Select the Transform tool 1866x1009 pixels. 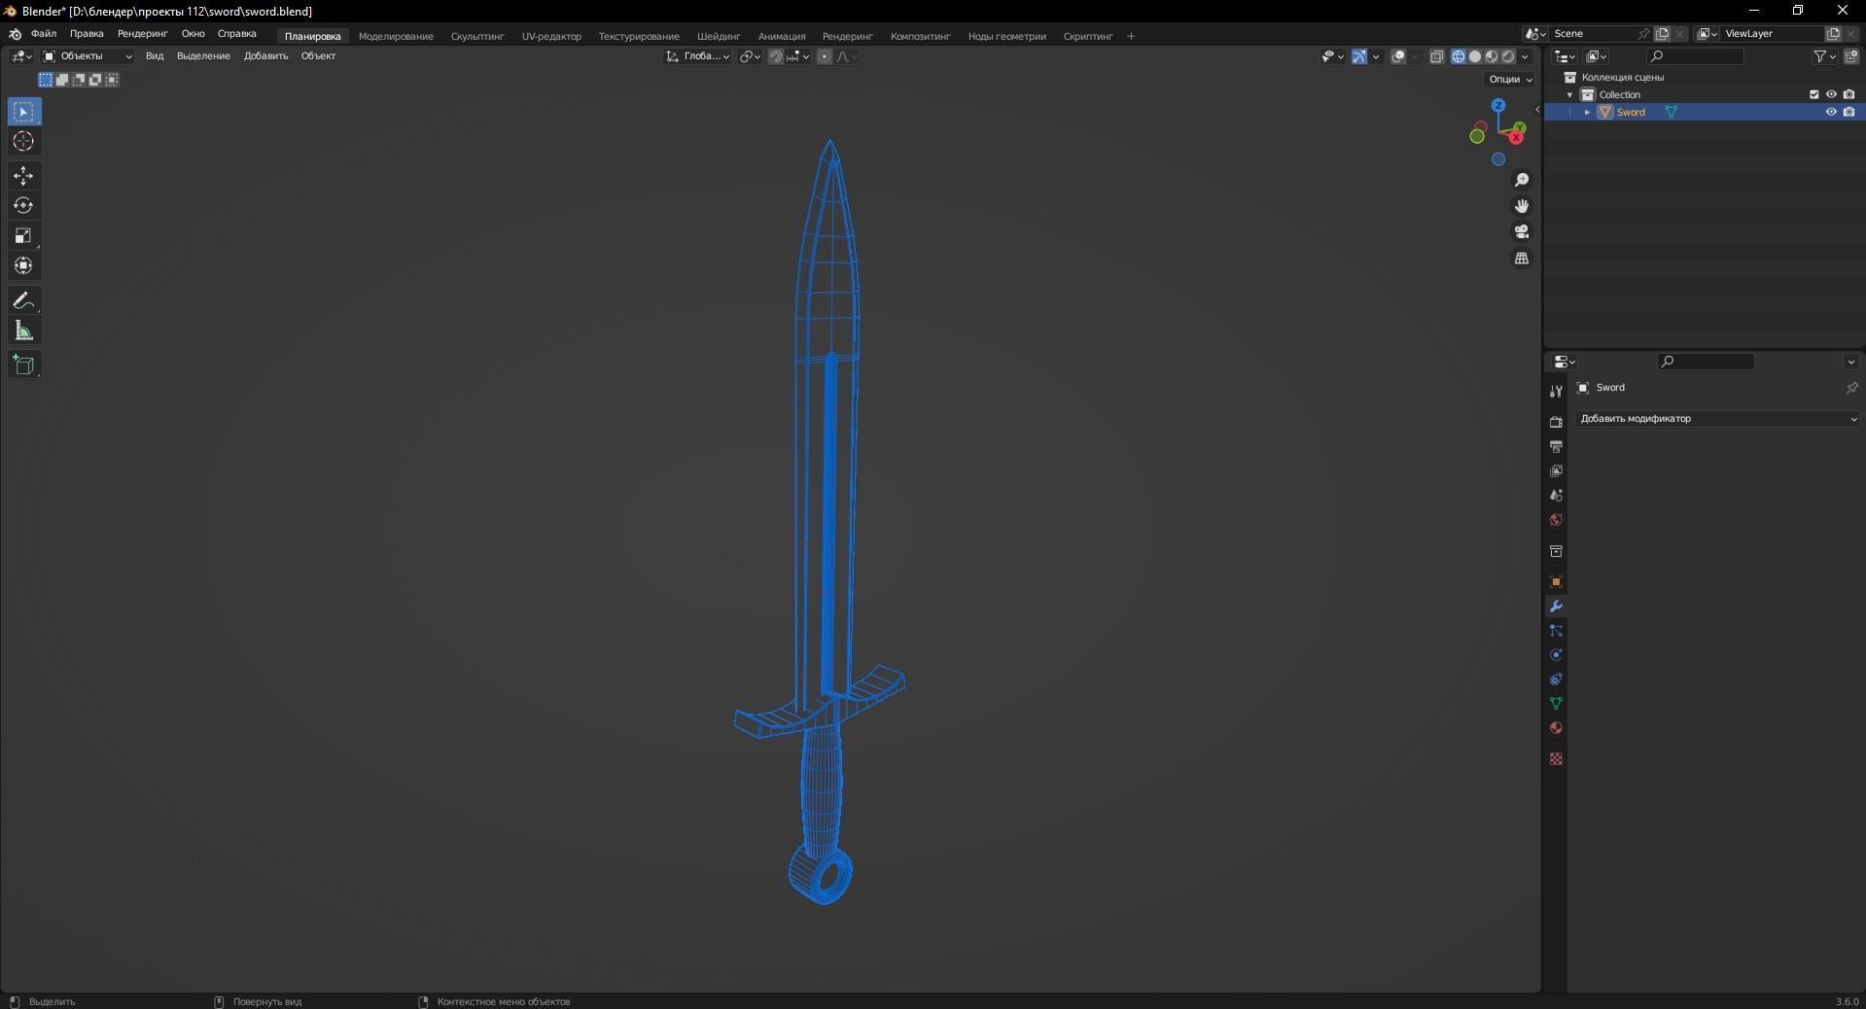(x=24, y=266)
